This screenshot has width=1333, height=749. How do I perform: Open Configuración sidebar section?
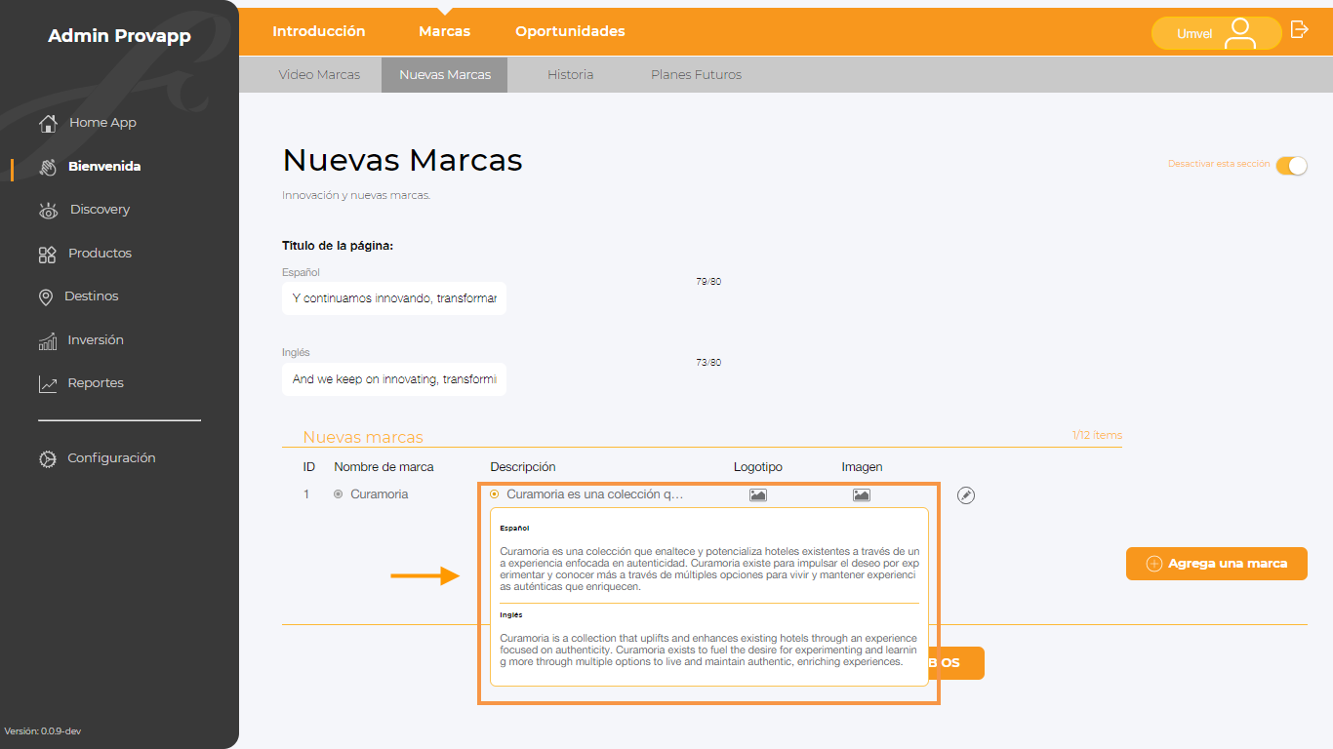click(x=111, y=458)
